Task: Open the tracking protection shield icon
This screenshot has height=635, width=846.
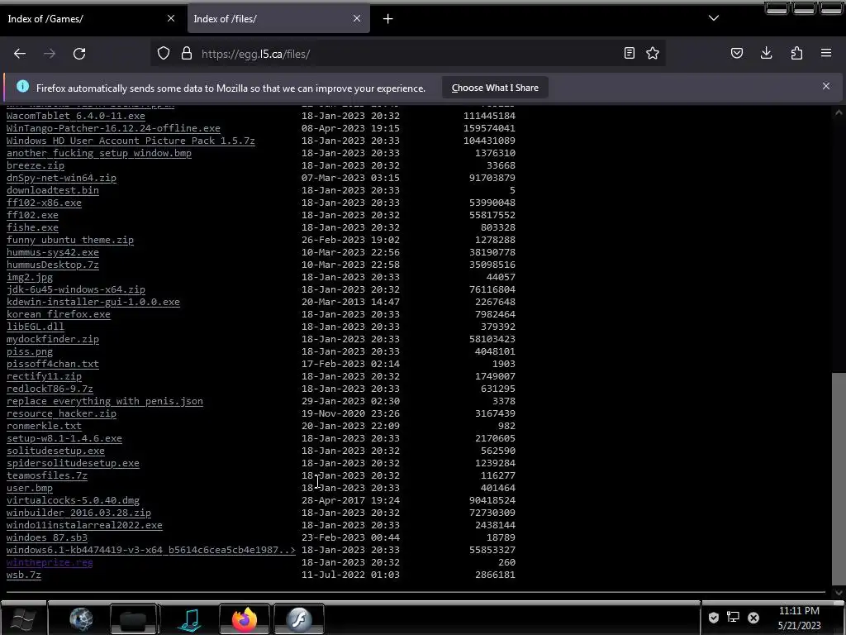Action: click(x=164, y=53)
